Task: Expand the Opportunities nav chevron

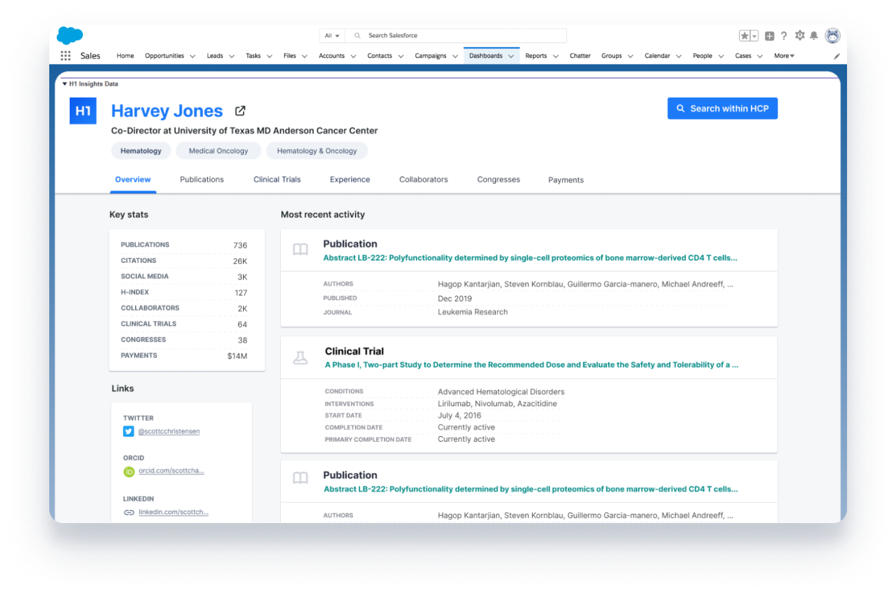Action: [x=193, y=56]
